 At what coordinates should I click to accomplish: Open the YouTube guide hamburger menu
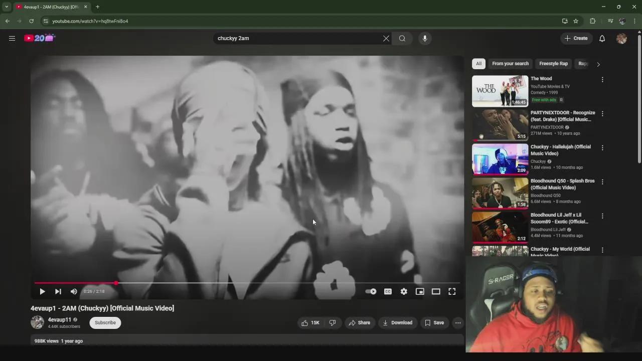(12, 38)
